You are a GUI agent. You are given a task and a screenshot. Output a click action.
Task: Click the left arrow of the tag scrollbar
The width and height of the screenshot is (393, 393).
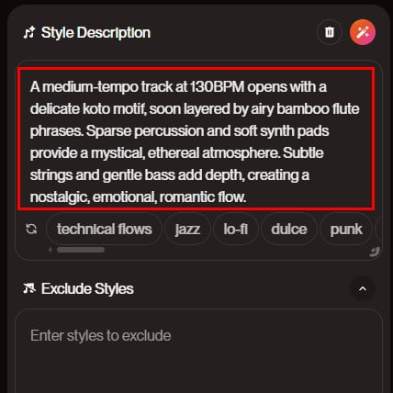tap(50, 250)
